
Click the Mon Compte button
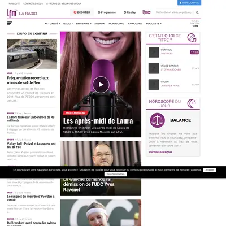[189, 3]
